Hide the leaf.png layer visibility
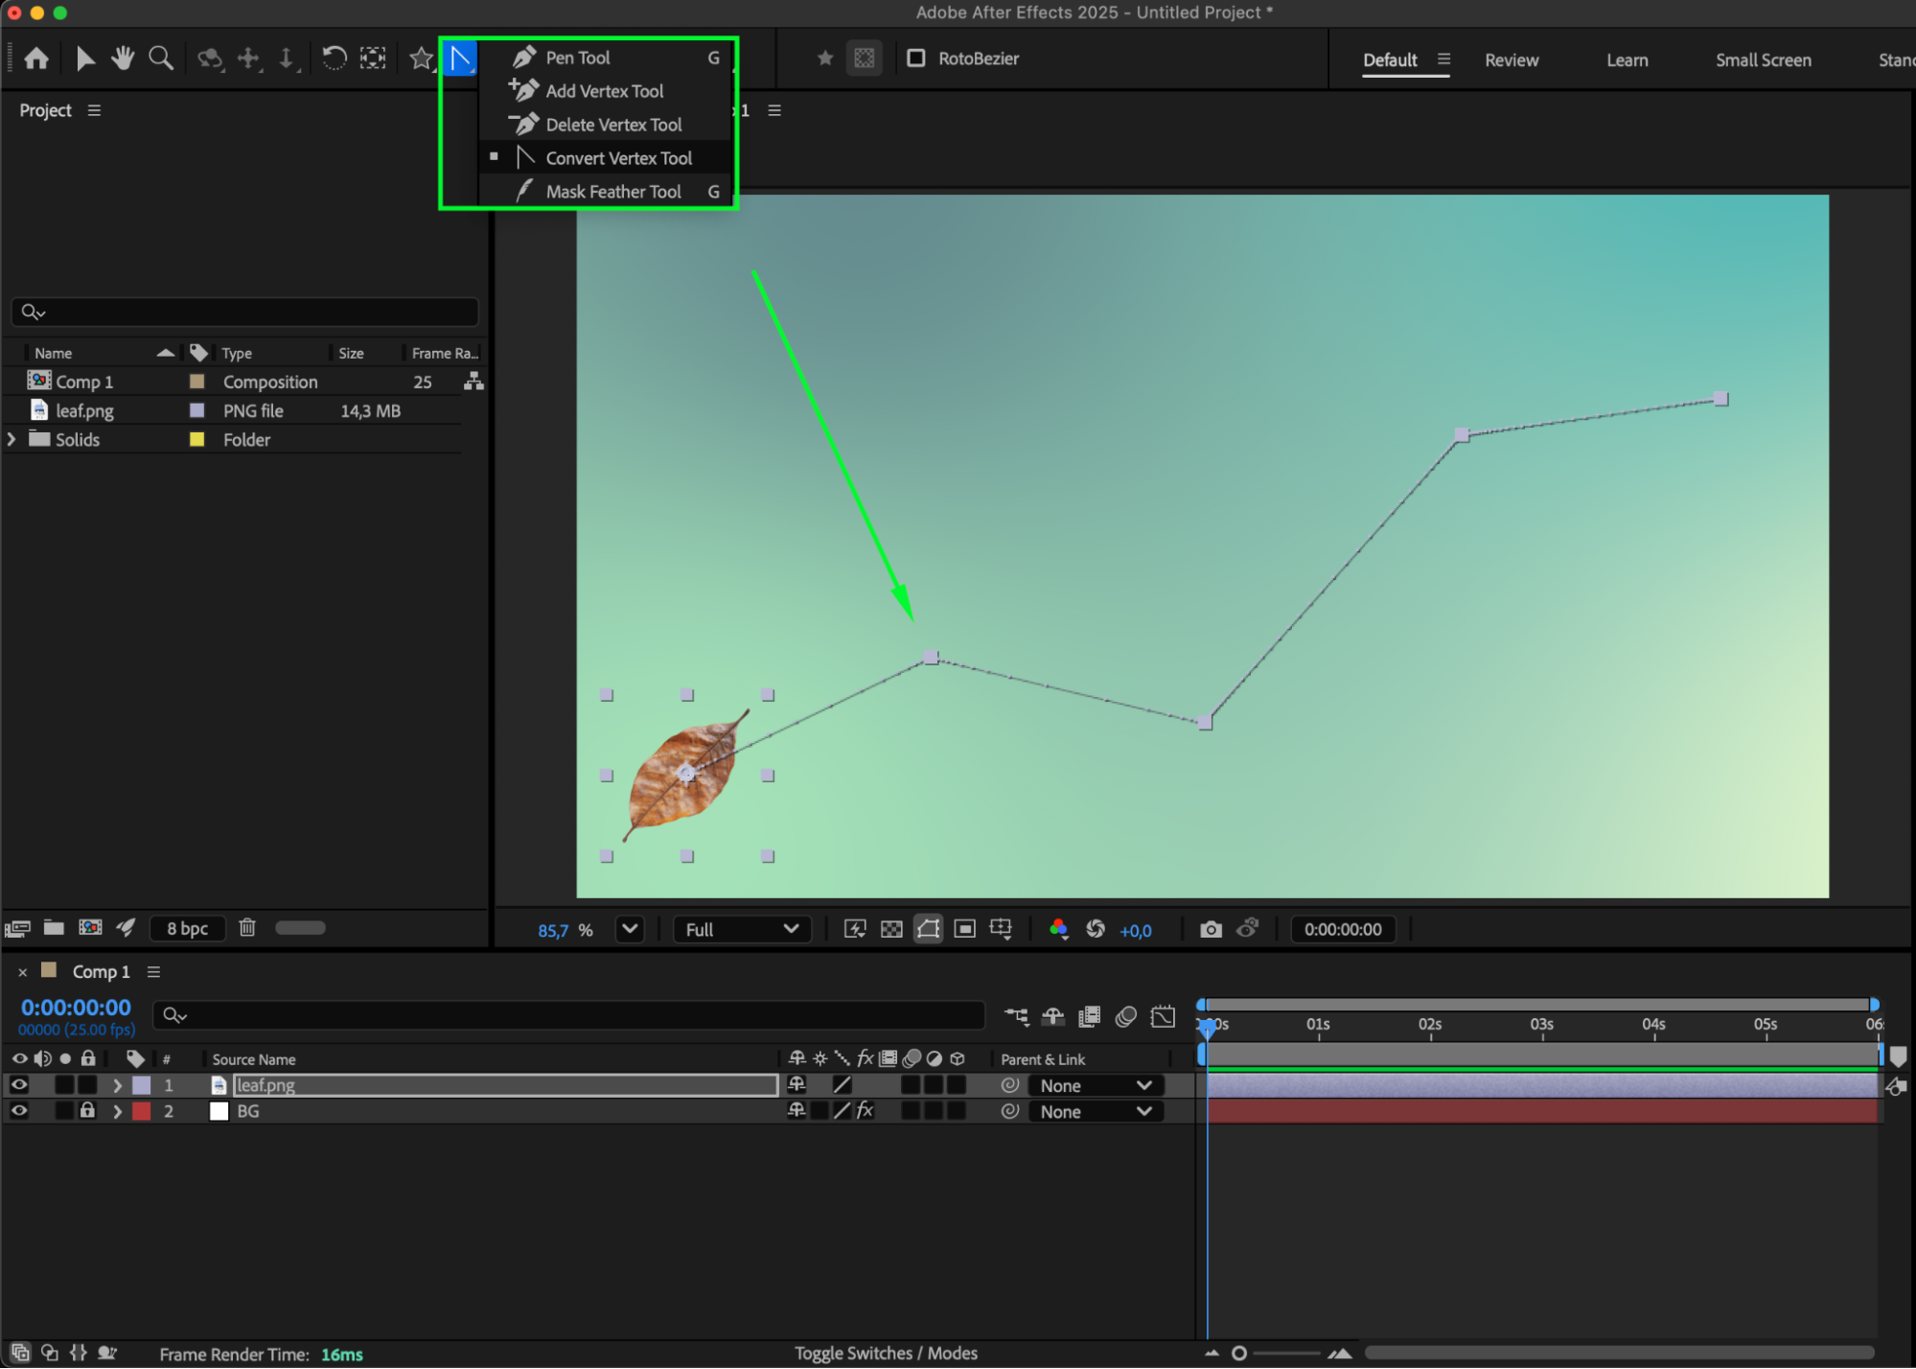 pos(19,1084)
